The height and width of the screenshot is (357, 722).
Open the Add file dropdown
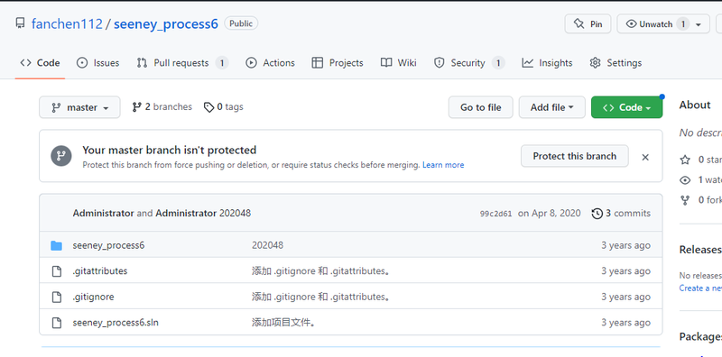[551, 107]
